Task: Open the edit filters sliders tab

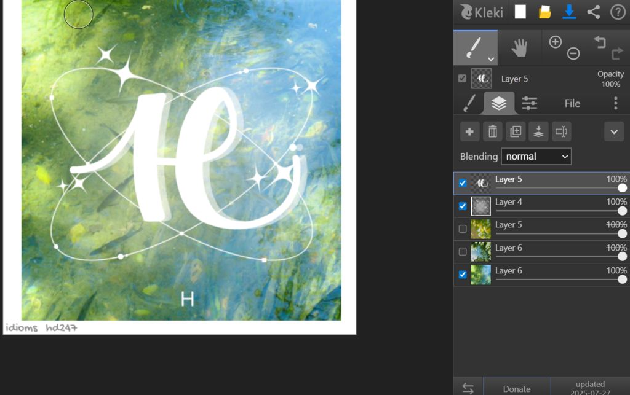Action: point(530,103)
